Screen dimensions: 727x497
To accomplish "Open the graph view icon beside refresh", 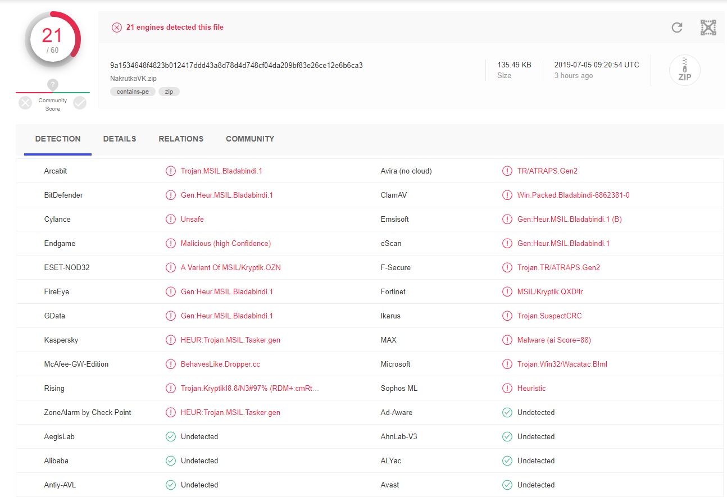I will tap(708, 28).
